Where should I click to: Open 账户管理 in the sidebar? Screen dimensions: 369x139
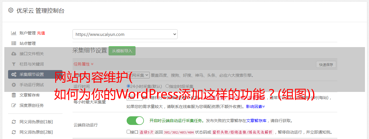[27, 33]
